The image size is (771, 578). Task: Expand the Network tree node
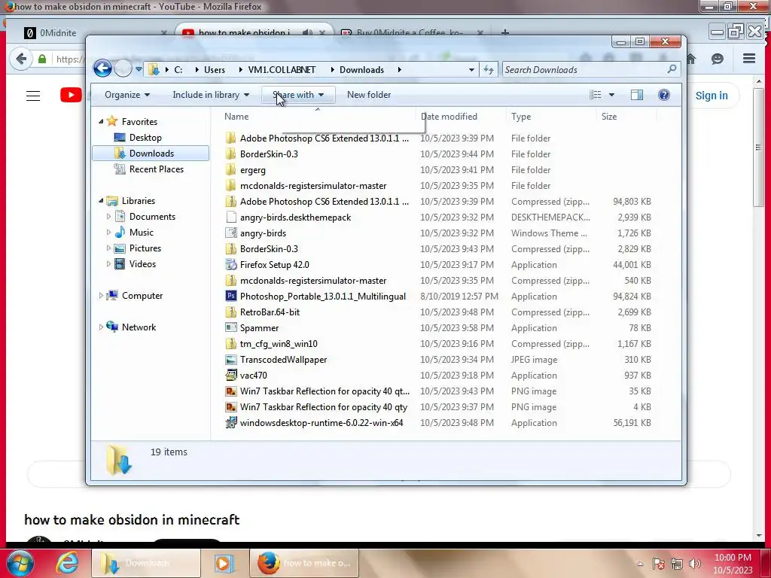click(101, 327)
